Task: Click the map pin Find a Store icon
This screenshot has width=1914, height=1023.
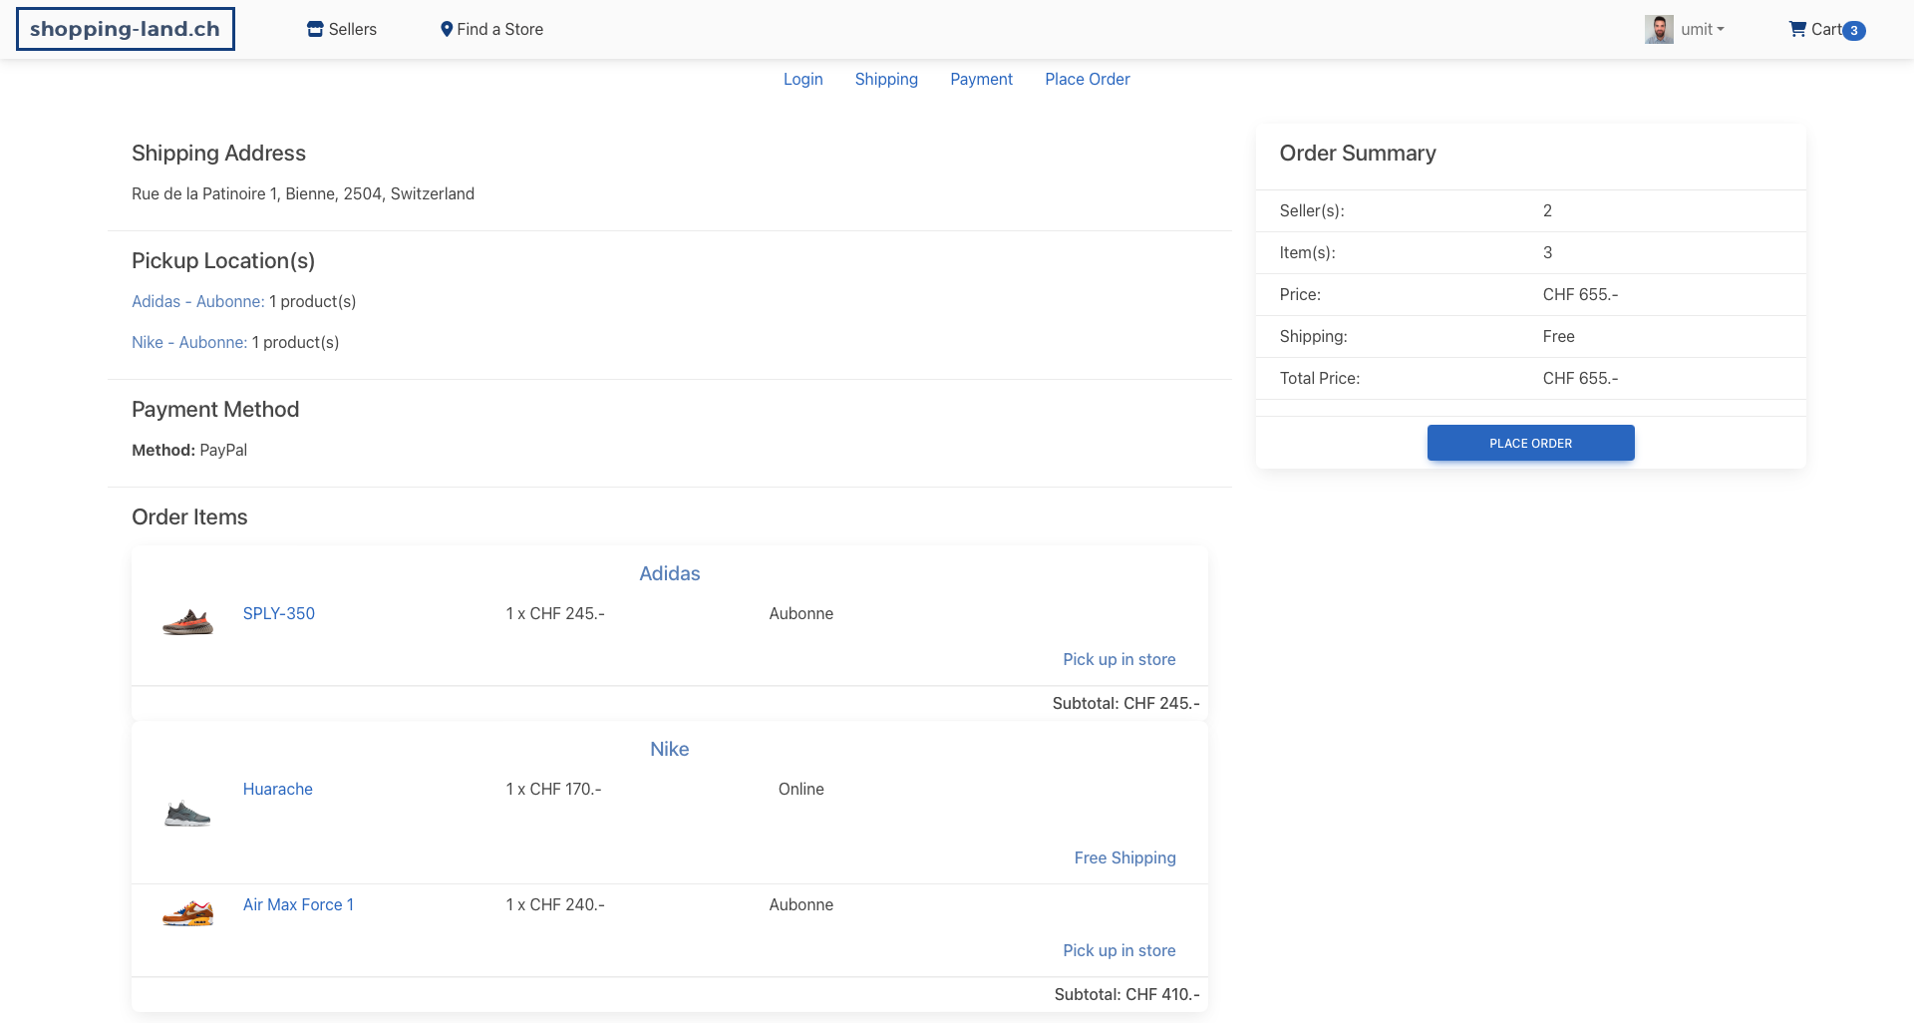Action: (448, 29)
